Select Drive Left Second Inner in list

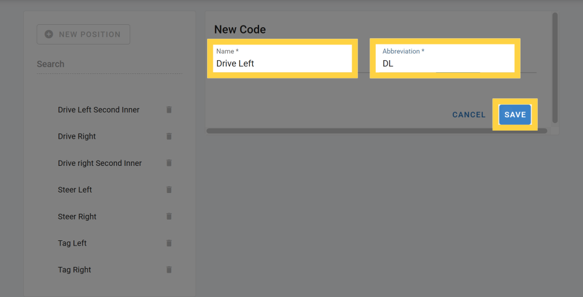click(x=98, y=110)
